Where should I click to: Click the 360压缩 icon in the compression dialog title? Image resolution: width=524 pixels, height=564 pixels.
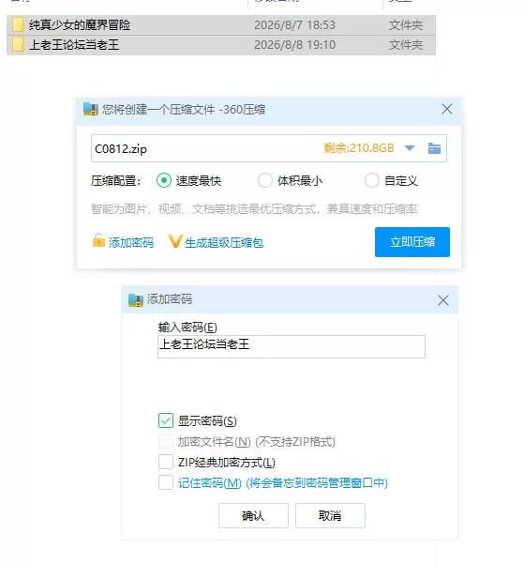pos(91,109)
